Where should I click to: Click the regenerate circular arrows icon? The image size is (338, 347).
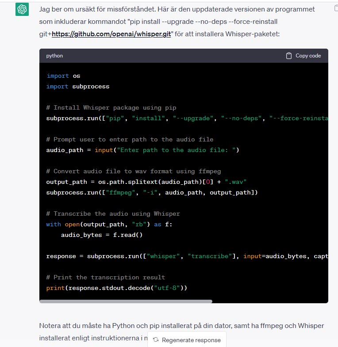[156, 339]
